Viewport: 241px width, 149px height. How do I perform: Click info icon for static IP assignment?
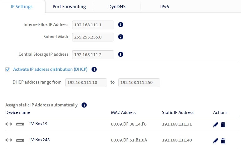coord(84,105)
